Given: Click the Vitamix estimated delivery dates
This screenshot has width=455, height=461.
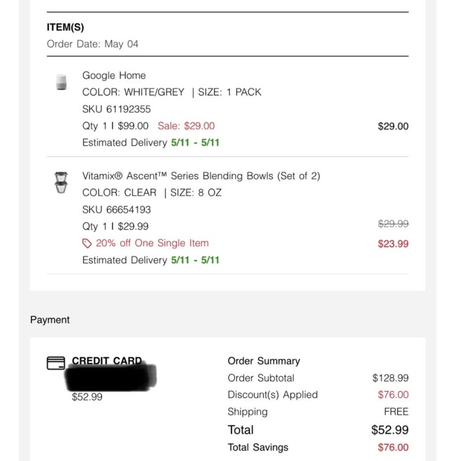Looking at the screenshot, I should [x=195, y=260].
